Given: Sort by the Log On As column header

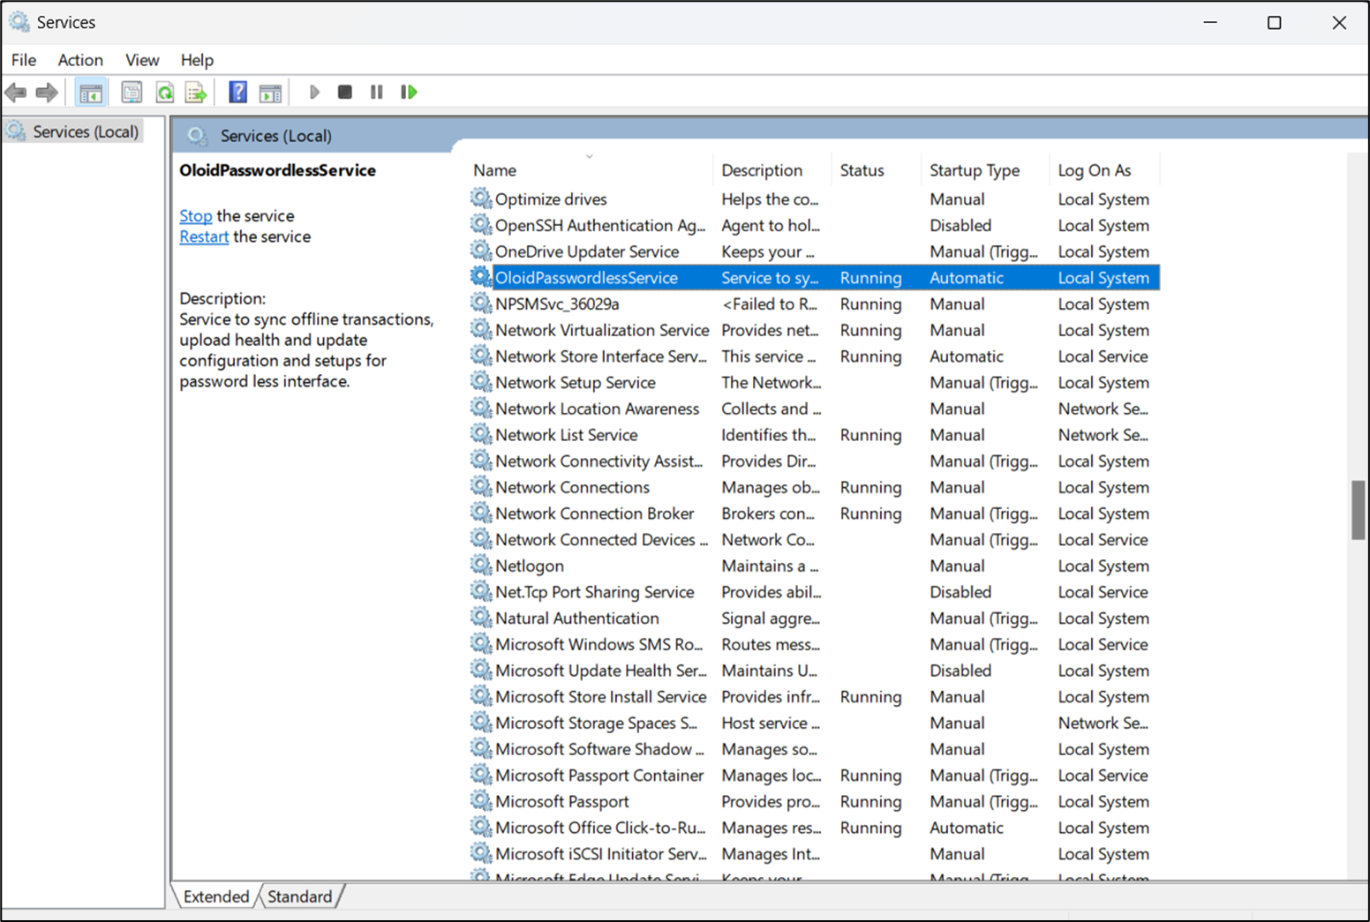Looking at the screenshot, I should pyautogui.click(x=1104, y=170).
